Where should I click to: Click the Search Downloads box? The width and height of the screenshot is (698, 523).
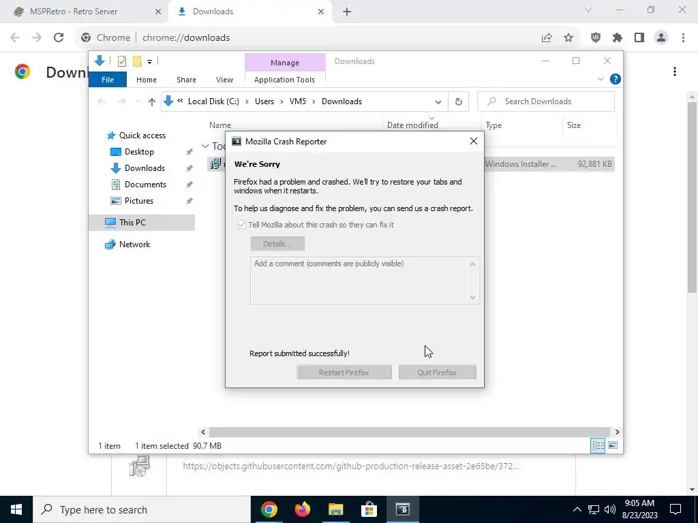[546, 101]
